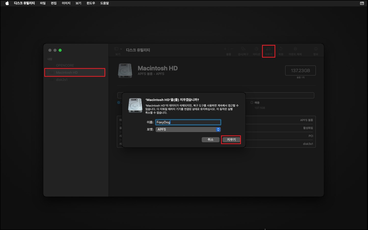Click the 이름 name field containing FoxyDog
Viewport: 368px width, 230px height.
point(188,122)
